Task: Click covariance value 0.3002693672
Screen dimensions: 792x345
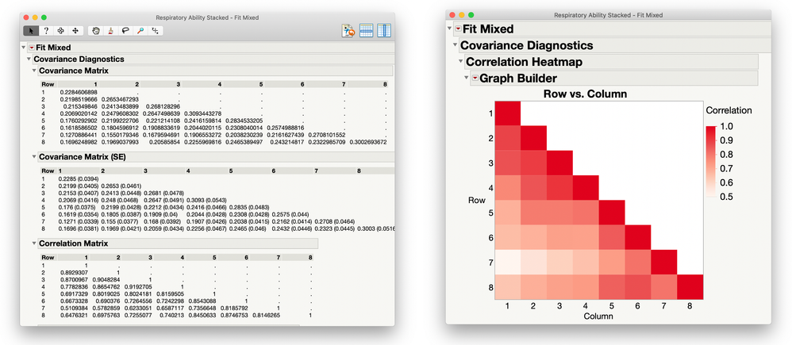Action: click(368, 141)
